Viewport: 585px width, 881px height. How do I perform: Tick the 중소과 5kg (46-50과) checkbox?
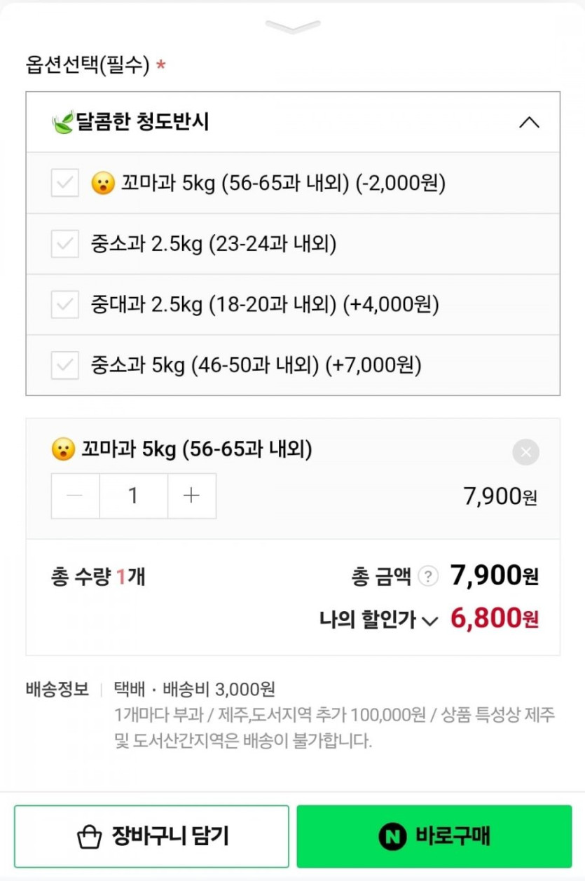coord(64,365)
